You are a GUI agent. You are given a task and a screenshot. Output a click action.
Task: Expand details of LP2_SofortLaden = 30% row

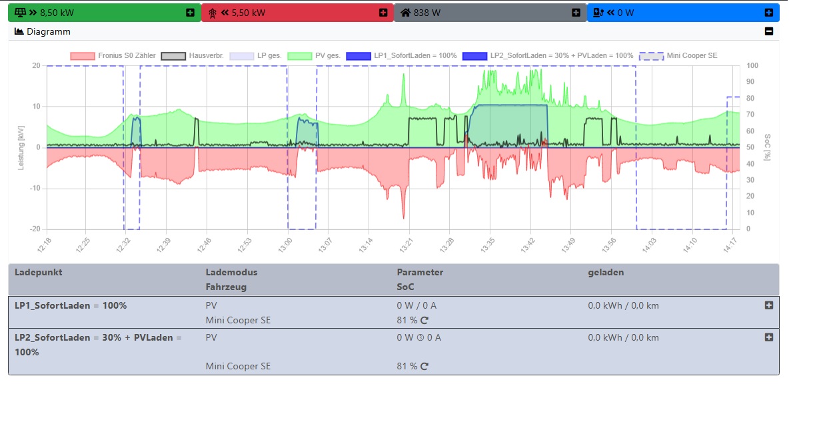coord(768,337)
